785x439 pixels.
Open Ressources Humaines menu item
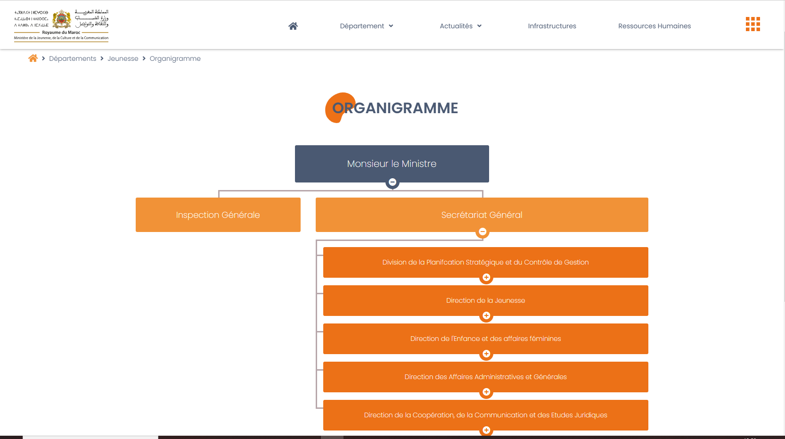pyautogui.click(x=654, y=26)
